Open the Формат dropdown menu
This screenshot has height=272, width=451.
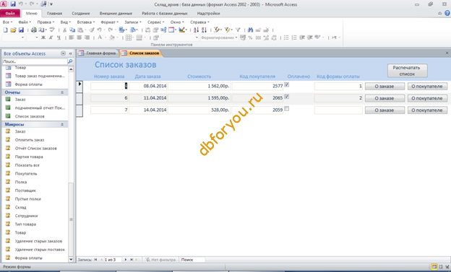[109, 22]
